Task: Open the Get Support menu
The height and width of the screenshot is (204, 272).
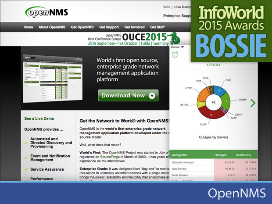Action: pyautogui.click(x=109, y=27)
